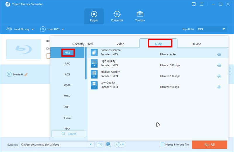Click the Save to path field
The width and height of the screenshot is (234, 152).
53,144
